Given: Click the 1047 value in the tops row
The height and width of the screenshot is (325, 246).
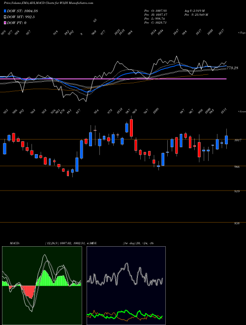Looking at the screenshot, I should (x=176, y=32).
